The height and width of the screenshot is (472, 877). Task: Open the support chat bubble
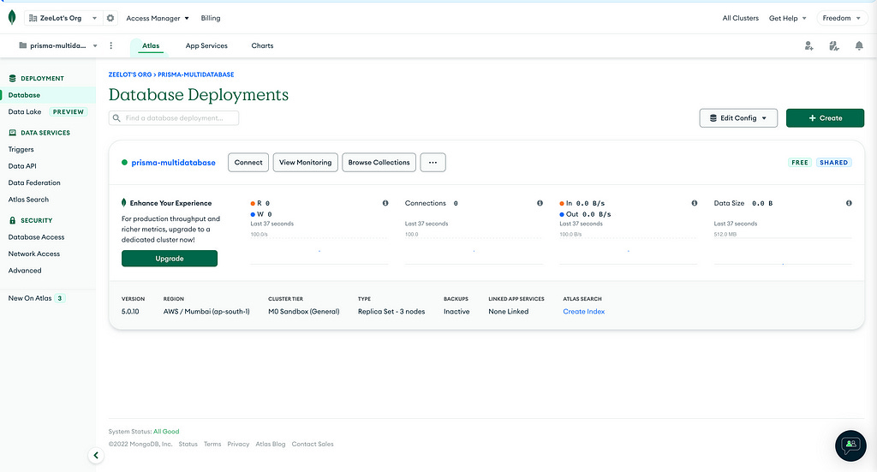coord(850,445)
